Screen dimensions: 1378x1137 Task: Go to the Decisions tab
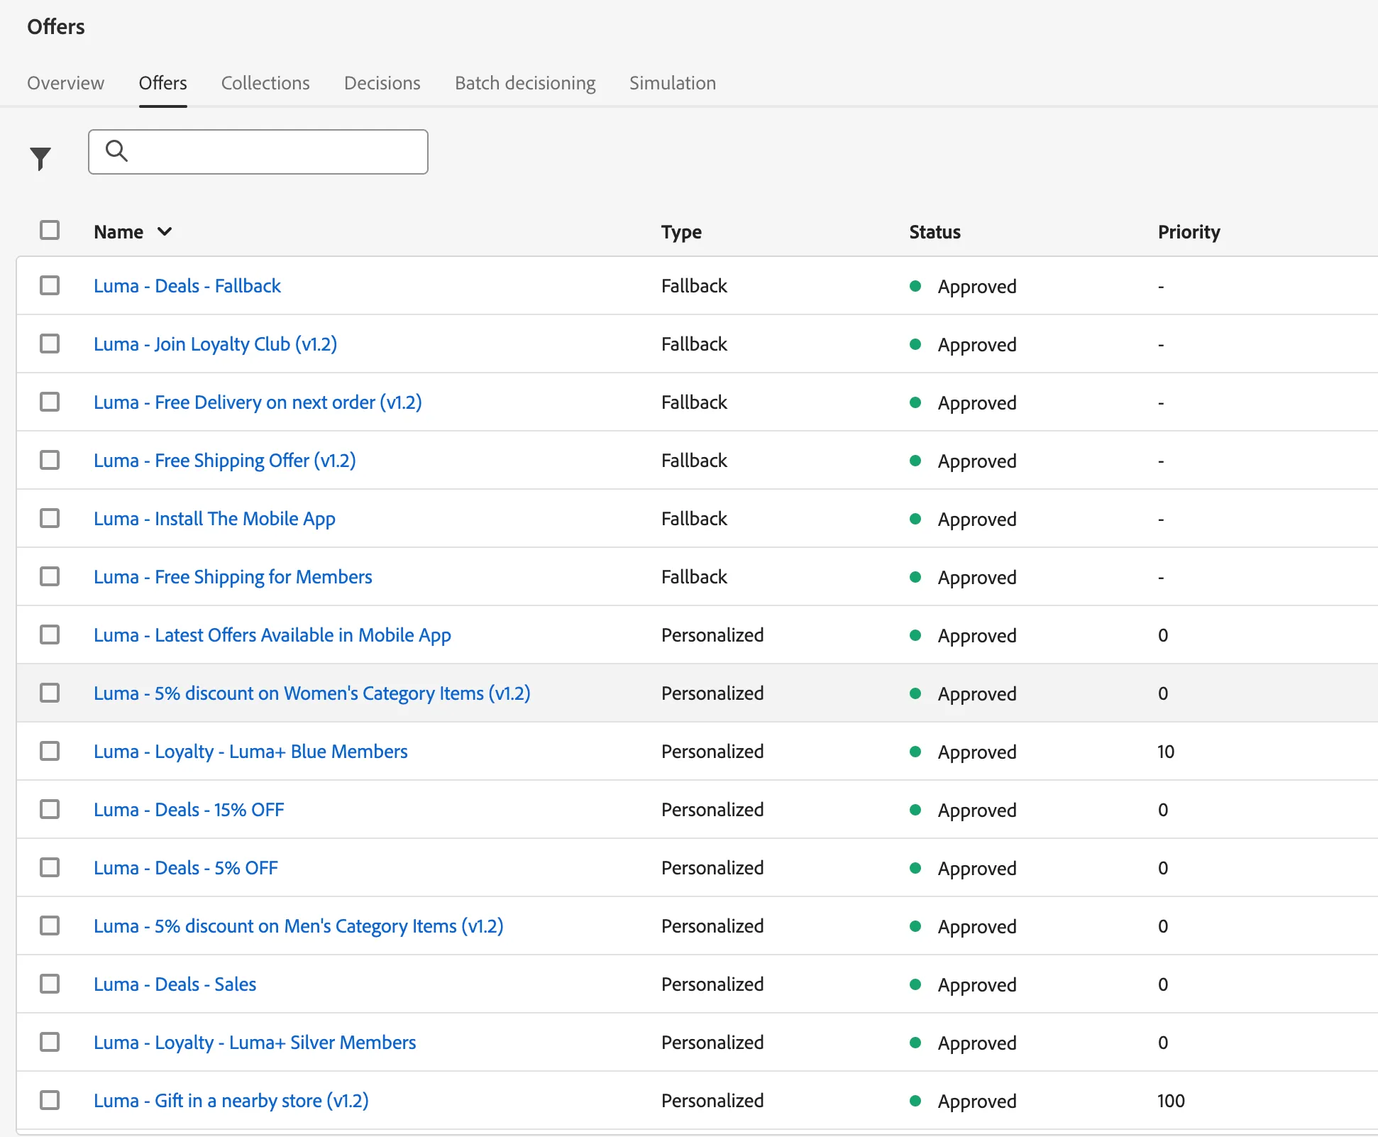point(382,83)
